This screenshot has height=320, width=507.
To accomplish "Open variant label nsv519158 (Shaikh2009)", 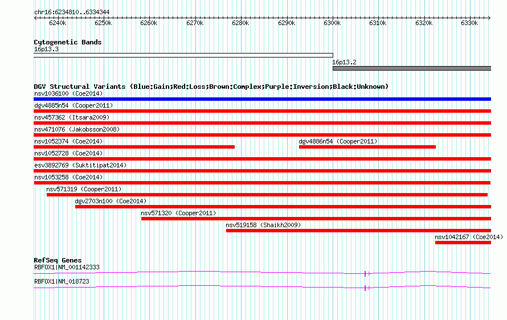I will pyautogui.click(x=263, y=225).
